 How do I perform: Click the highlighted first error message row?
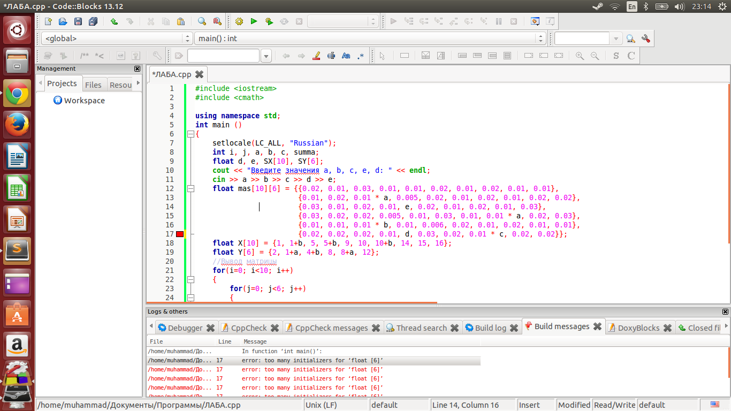click(x=313, y=361)
